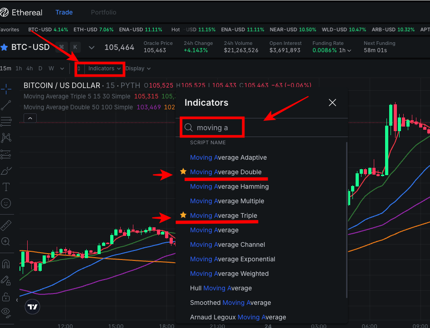Toggle favorite star for Moving Average Triple
Viewport: 430px width, 328px height.
(183, 215)
